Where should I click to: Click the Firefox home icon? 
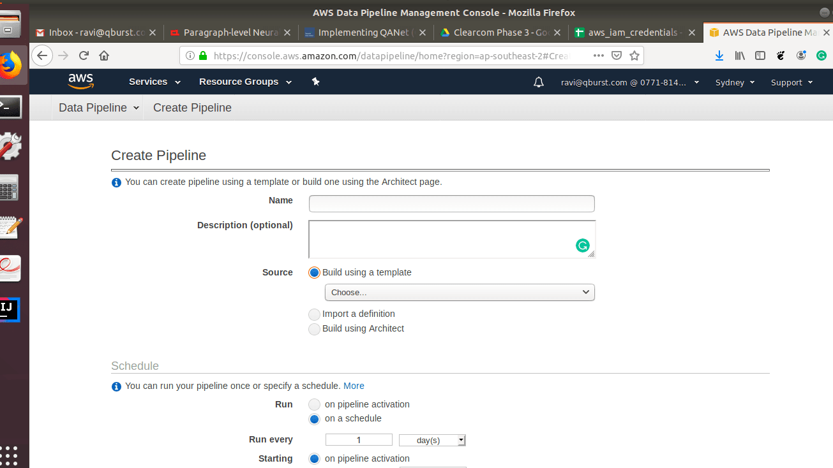[x=104, y=55]
